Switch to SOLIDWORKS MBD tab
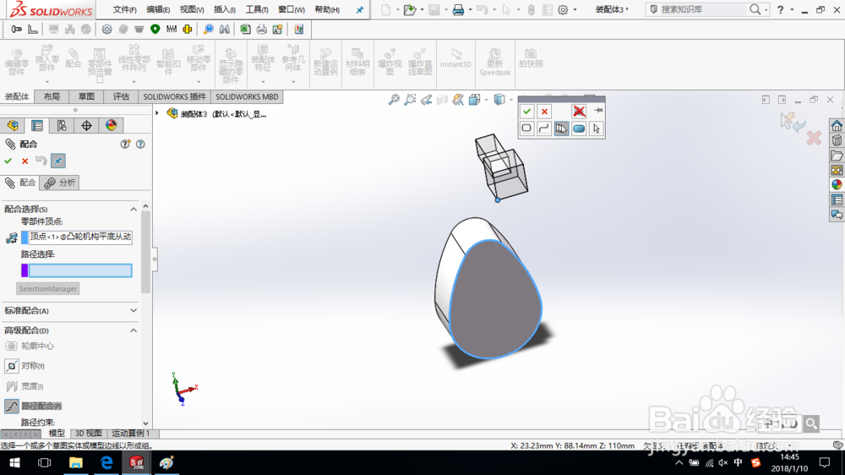Screen dimensions: 845x475 click(x=247, y=97)
